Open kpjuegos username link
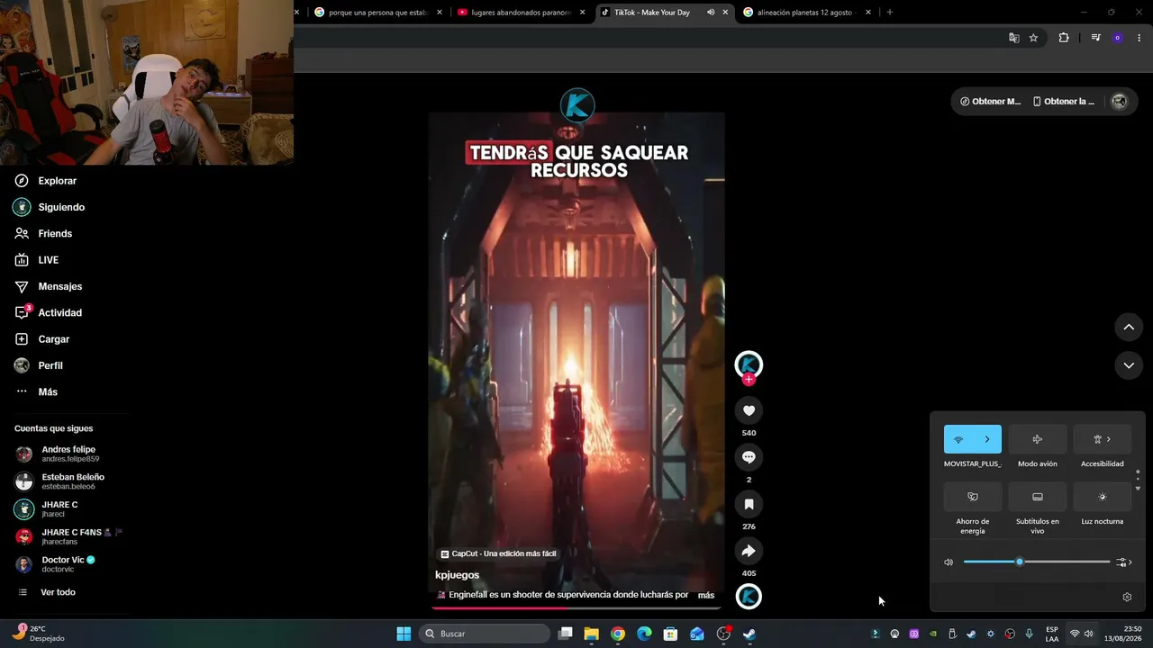This screenshot has height=648, width=1153. click(457, 575)
